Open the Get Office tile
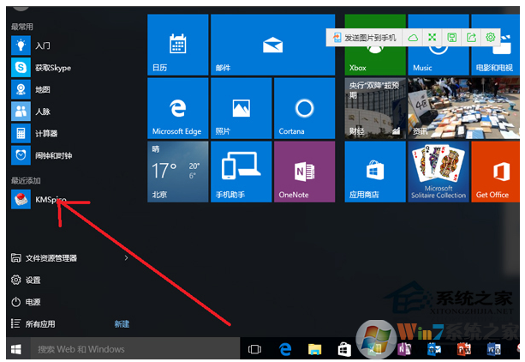525x362 pixels. 495,172
